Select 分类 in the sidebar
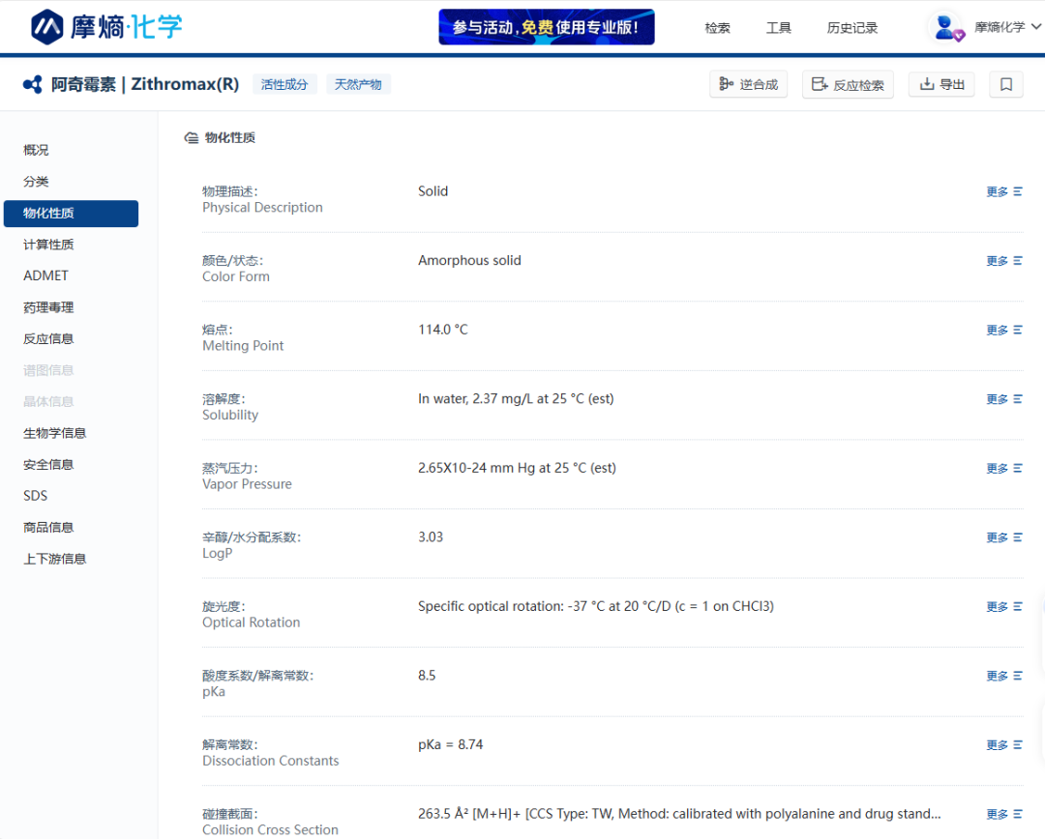The image size is (1045, 839). (x=36, y=181)
